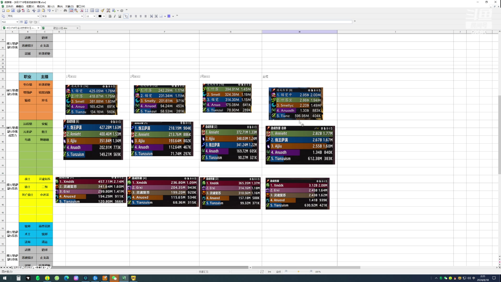Viewport: 501px width, 282px height.
Task: Open WeChat from the taskbar
Action: (x=114, y=278)
